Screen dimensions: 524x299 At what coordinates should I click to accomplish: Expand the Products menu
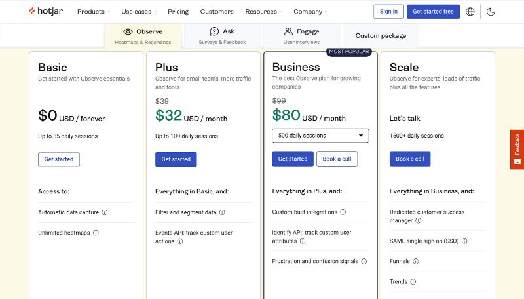click(x=94, y=12)
